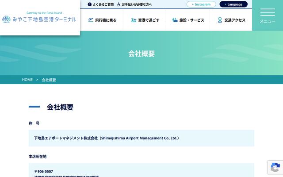Viewport: 283px width, 177px height.
Task: Click the wheelchair accessibility icon
Action: coord(119,4)
